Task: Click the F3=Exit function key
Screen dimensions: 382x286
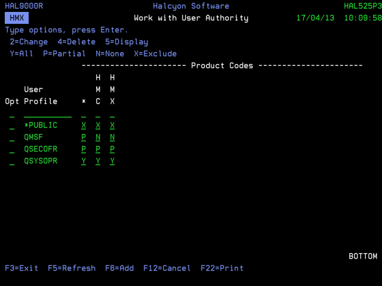Action: pos(21,268)
